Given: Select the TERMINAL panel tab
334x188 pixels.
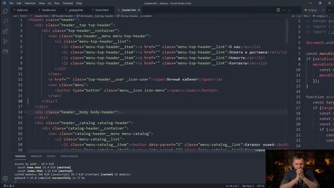Looking at the screenshot, I should coord(20,156).
